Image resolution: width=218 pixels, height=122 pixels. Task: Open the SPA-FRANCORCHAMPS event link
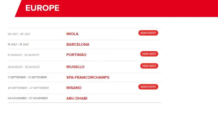tap(88, 77)
